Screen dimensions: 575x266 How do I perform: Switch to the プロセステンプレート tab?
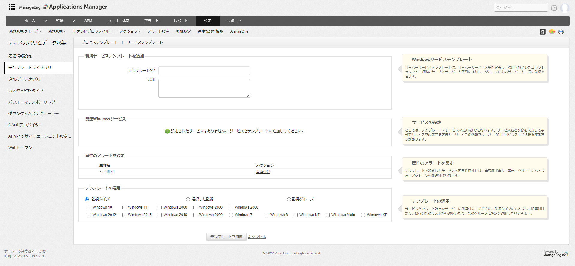pyautogui.click(x=99, y=42)
